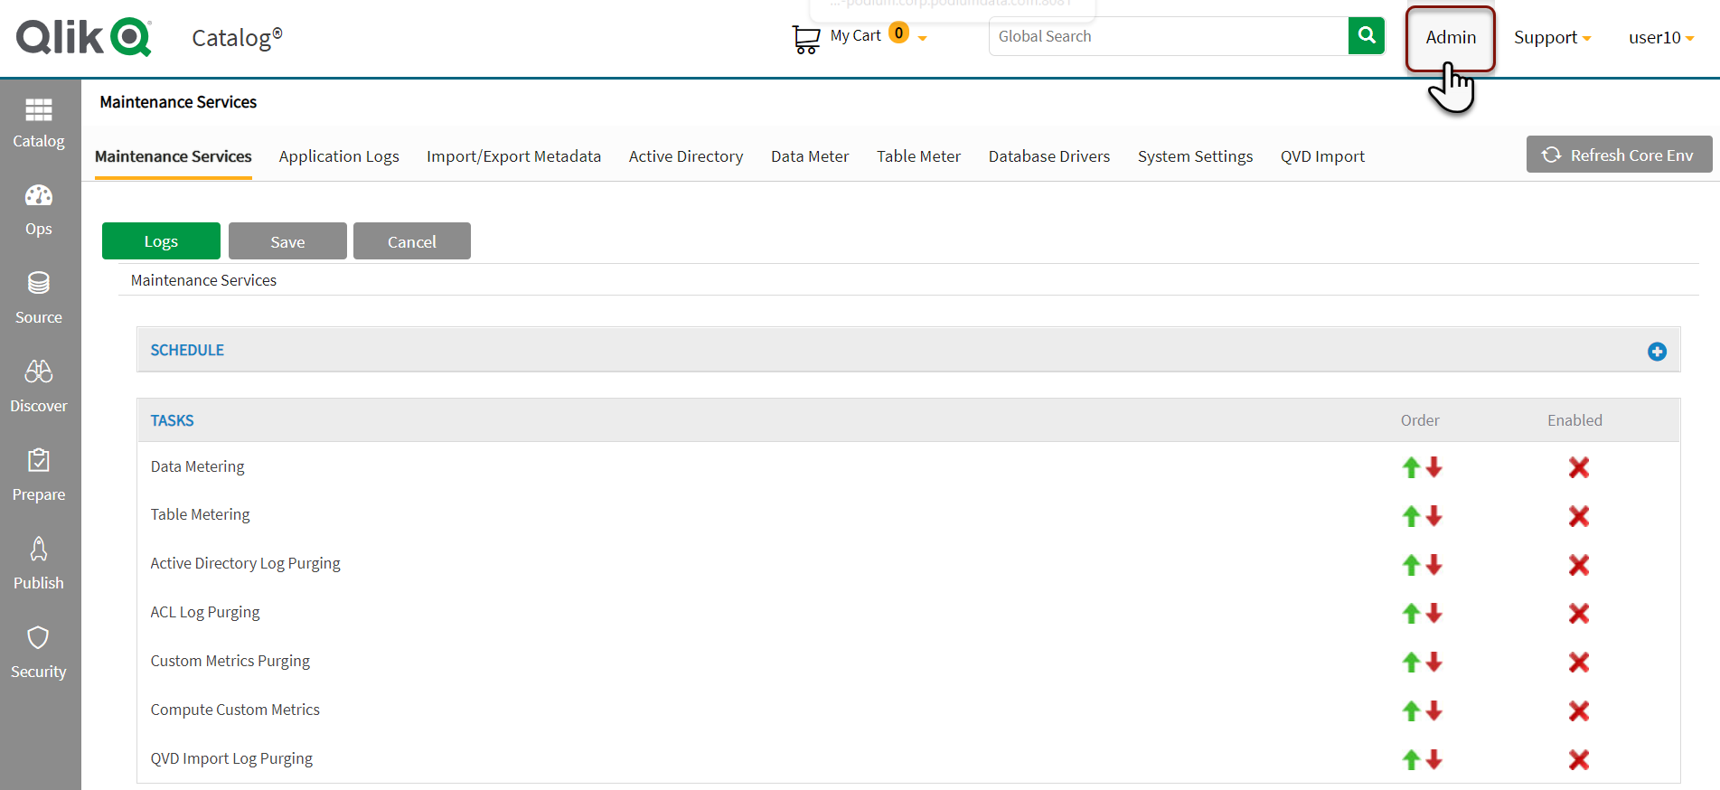Move ACL Log Purging task down
Viewport: 1720px width, 790px height.
(1434, 614)
